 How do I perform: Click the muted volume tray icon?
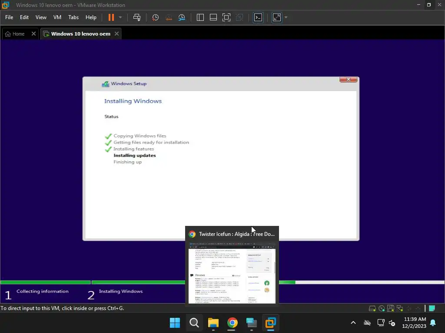pyautogui.click(x=392, y=323)
